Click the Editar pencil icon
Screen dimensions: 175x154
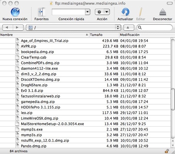tap(141, 12)
